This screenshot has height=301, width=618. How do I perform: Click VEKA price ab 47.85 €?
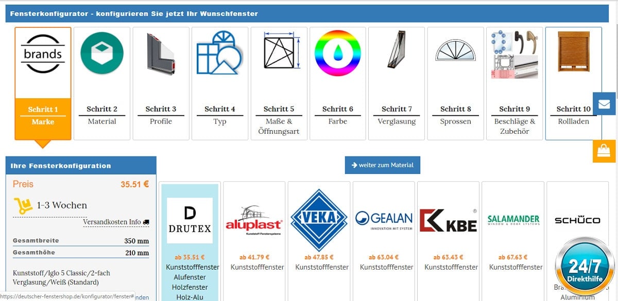click(319, 257)
